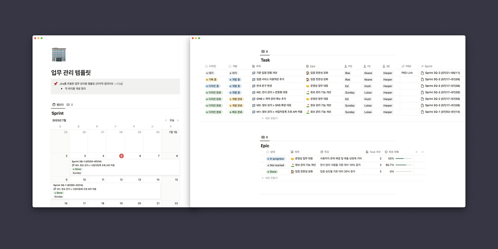Image resolution: width=498 pixels, height=249 pixels.
Task: Open the 디자인 column header in Task table
Action: [210, 67]
